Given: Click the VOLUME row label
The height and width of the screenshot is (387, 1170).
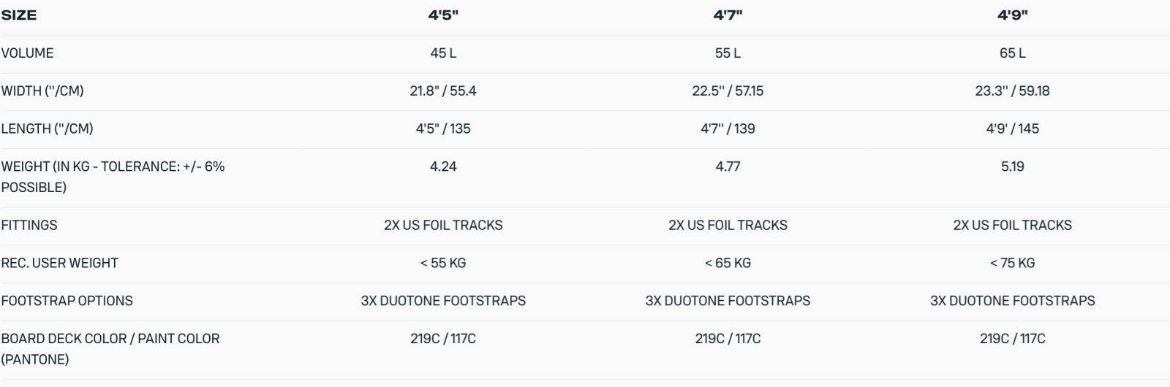Looking at the screenshot, I should tap(28, 53).
